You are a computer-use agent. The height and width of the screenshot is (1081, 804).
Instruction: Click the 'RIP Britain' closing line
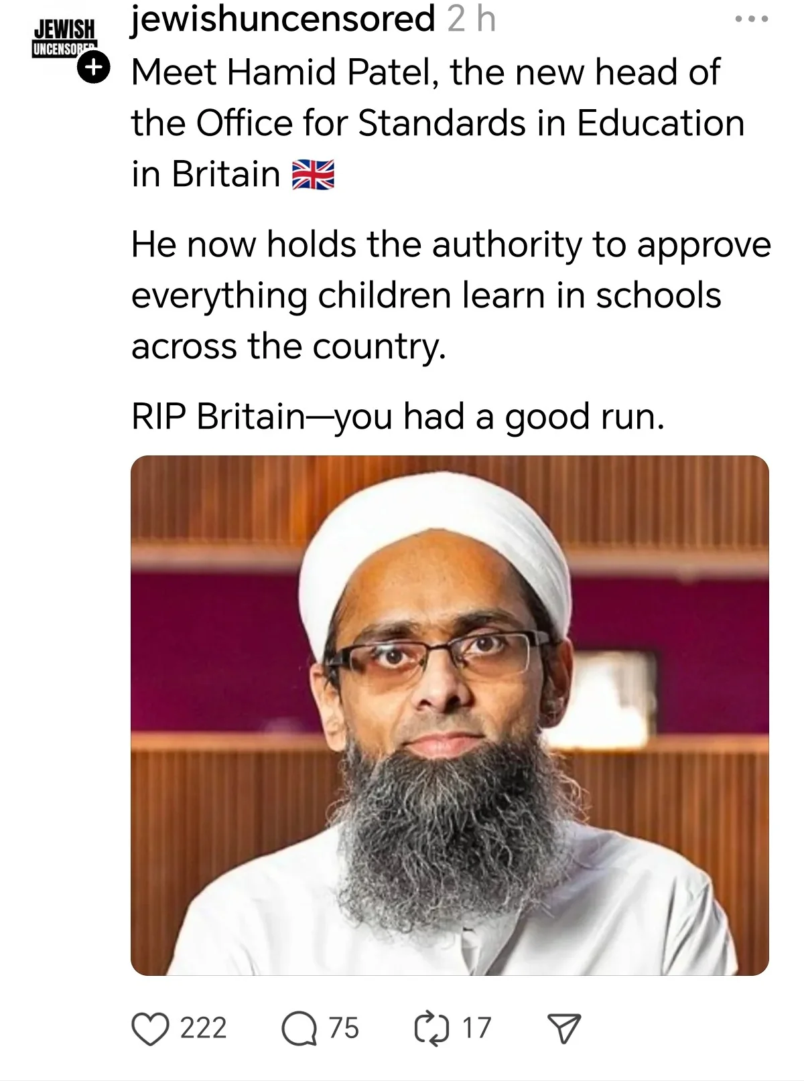398,417
